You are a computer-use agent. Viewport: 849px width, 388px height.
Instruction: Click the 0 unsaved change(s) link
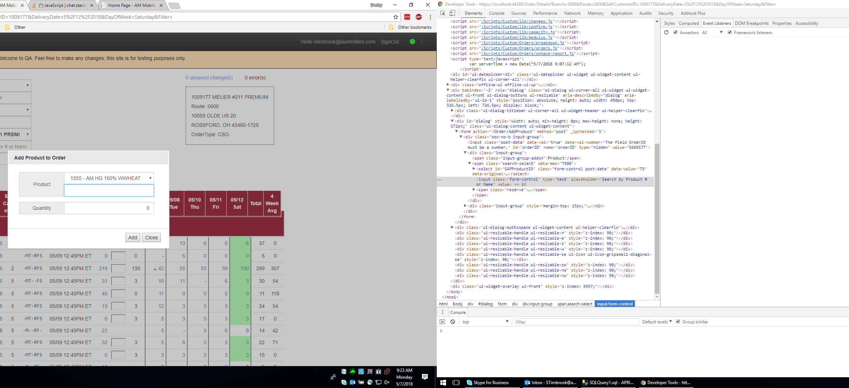(x=209, y=78)
